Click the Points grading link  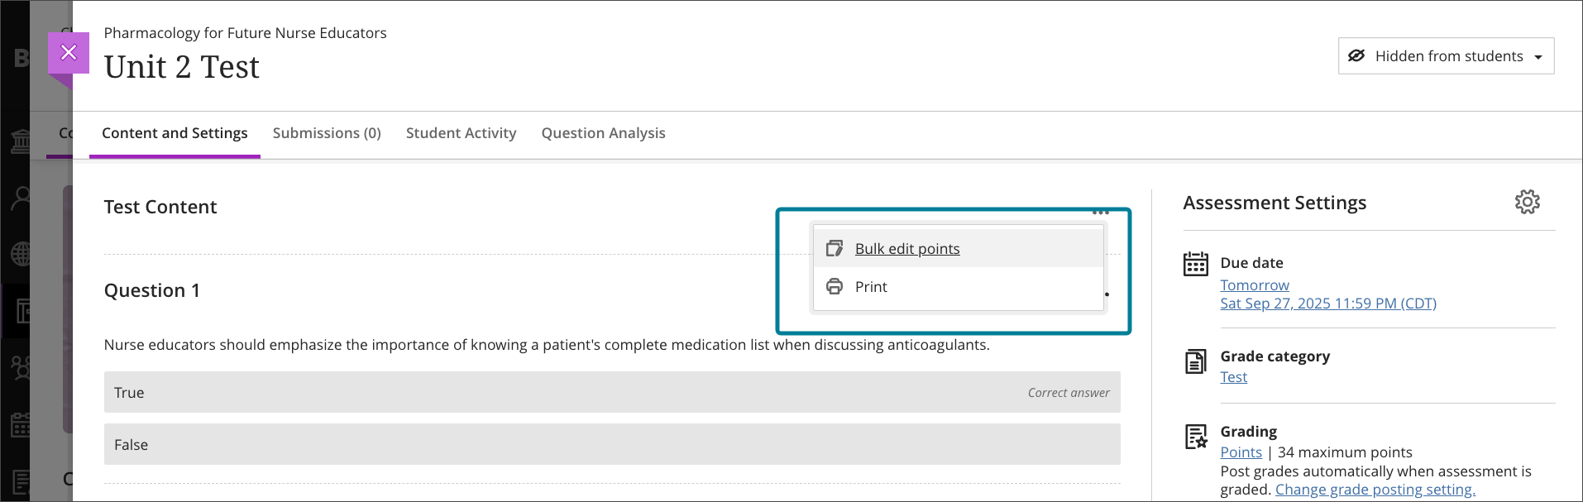coord(1241,452)
